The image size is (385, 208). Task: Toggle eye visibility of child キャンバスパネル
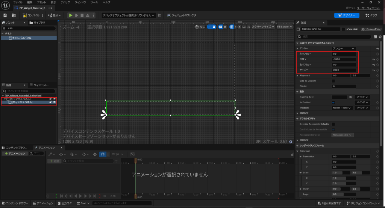click(x=55, y=102)
